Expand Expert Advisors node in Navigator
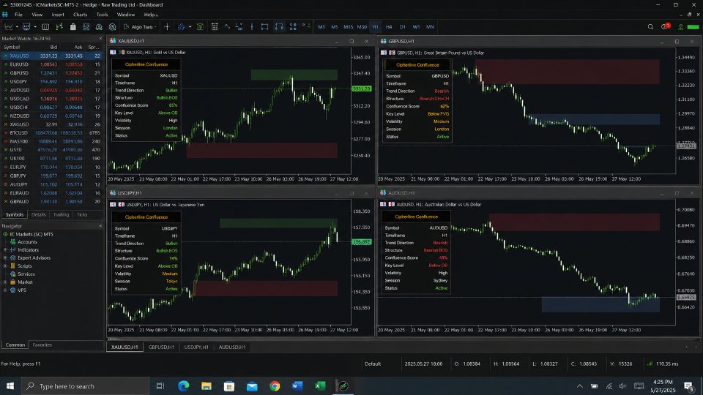 pos(5,258)
